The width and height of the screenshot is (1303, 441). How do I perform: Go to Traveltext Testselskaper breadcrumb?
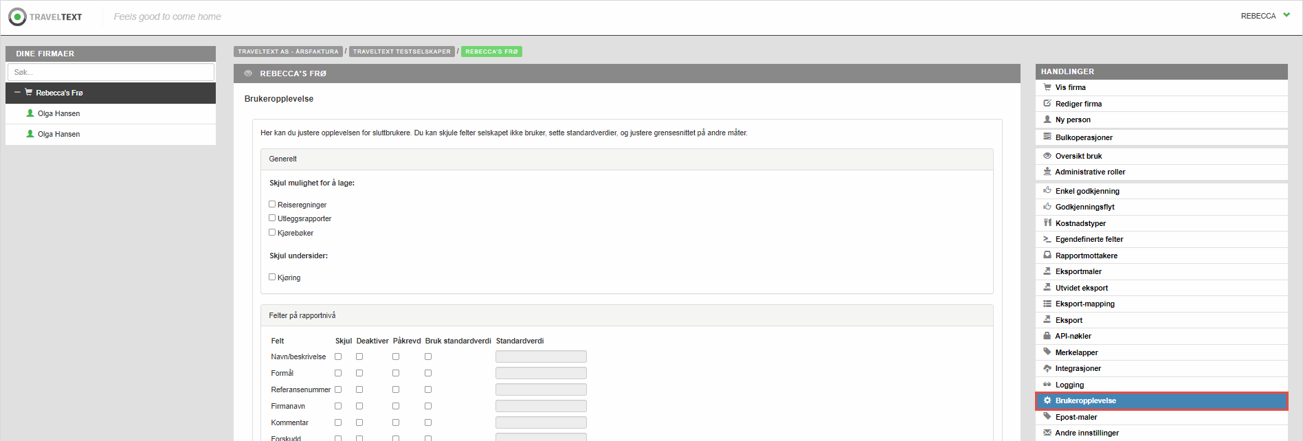coord(401,52)
